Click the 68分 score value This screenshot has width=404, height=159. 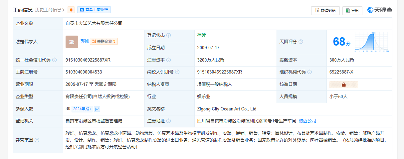tap(342, 42)
